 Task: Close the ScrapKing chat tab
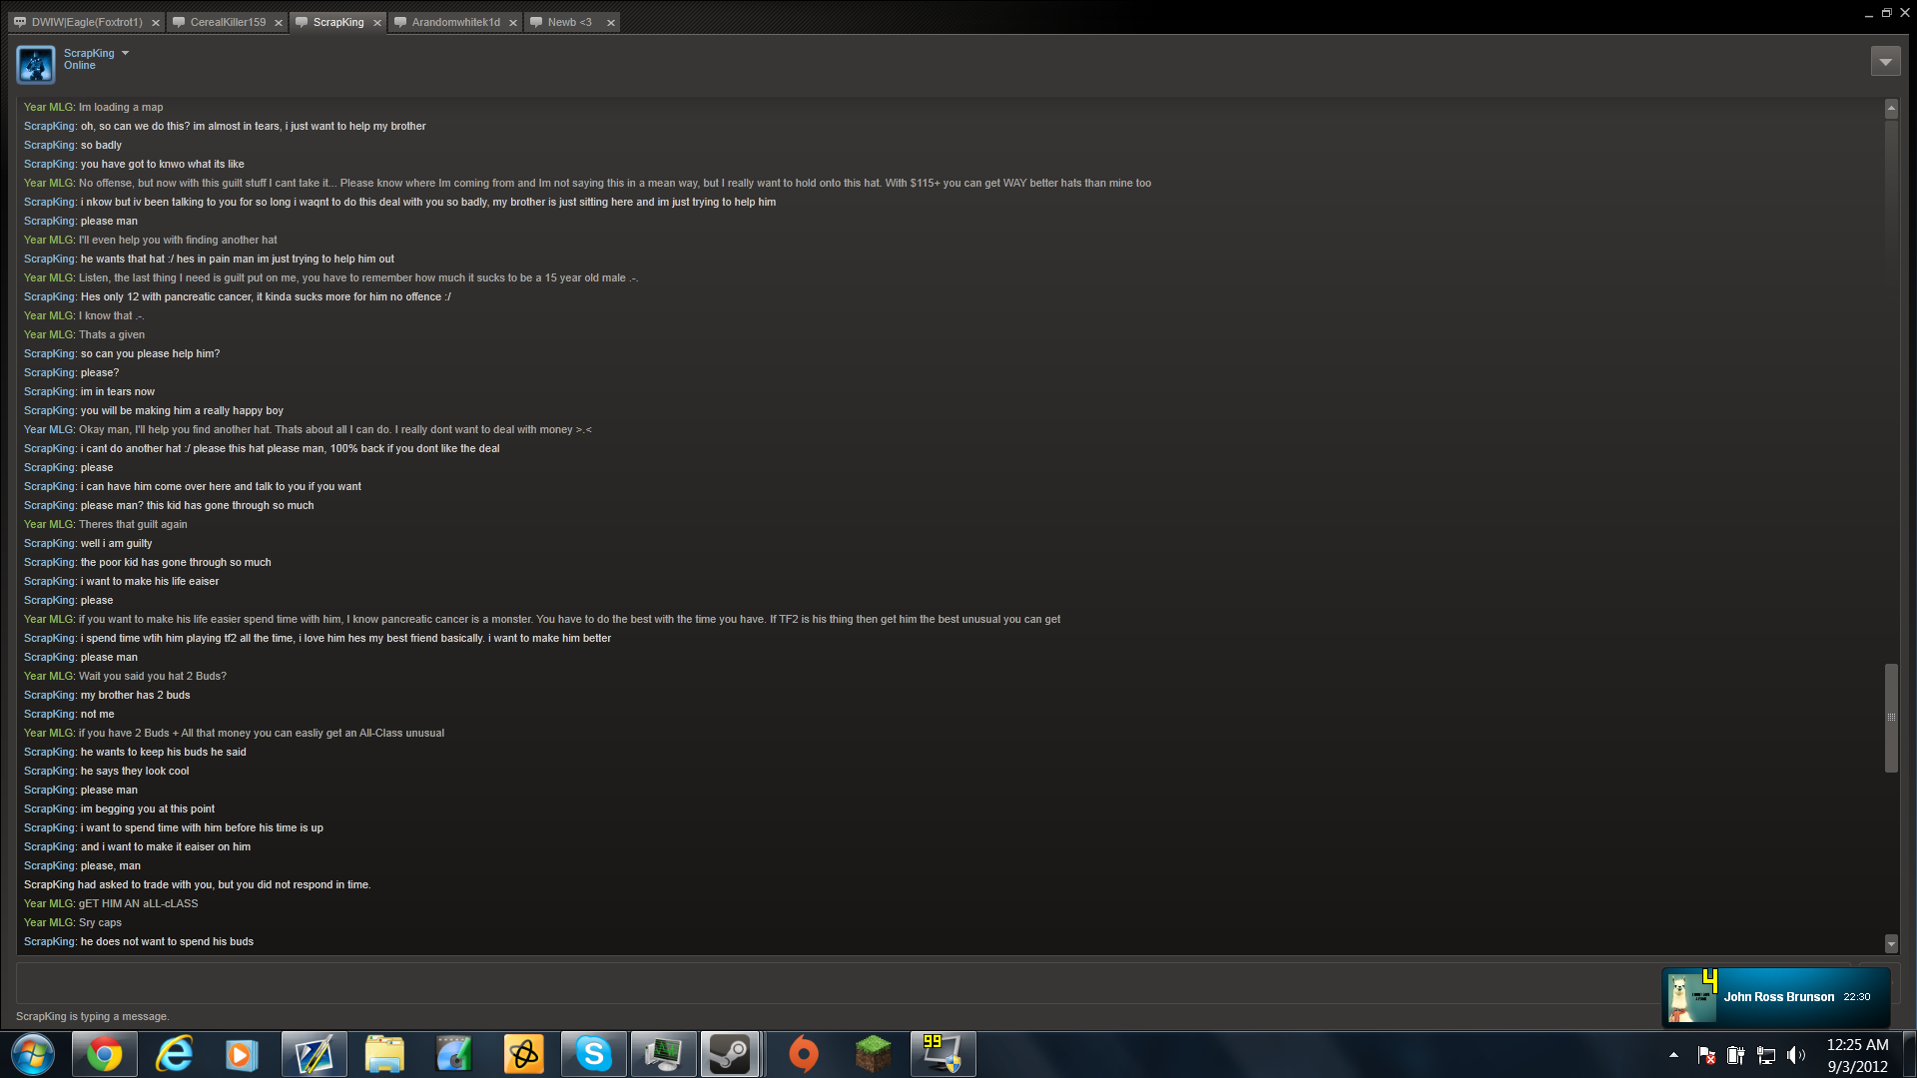pos(377,23)
